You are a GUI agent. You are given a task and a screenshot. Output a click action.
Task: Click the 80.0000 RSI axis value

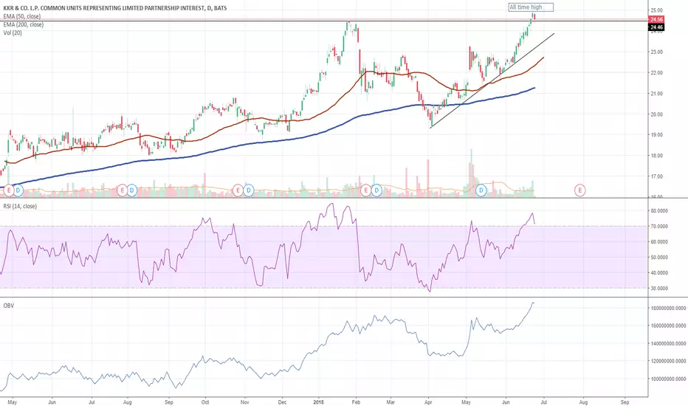coord(659,210)
